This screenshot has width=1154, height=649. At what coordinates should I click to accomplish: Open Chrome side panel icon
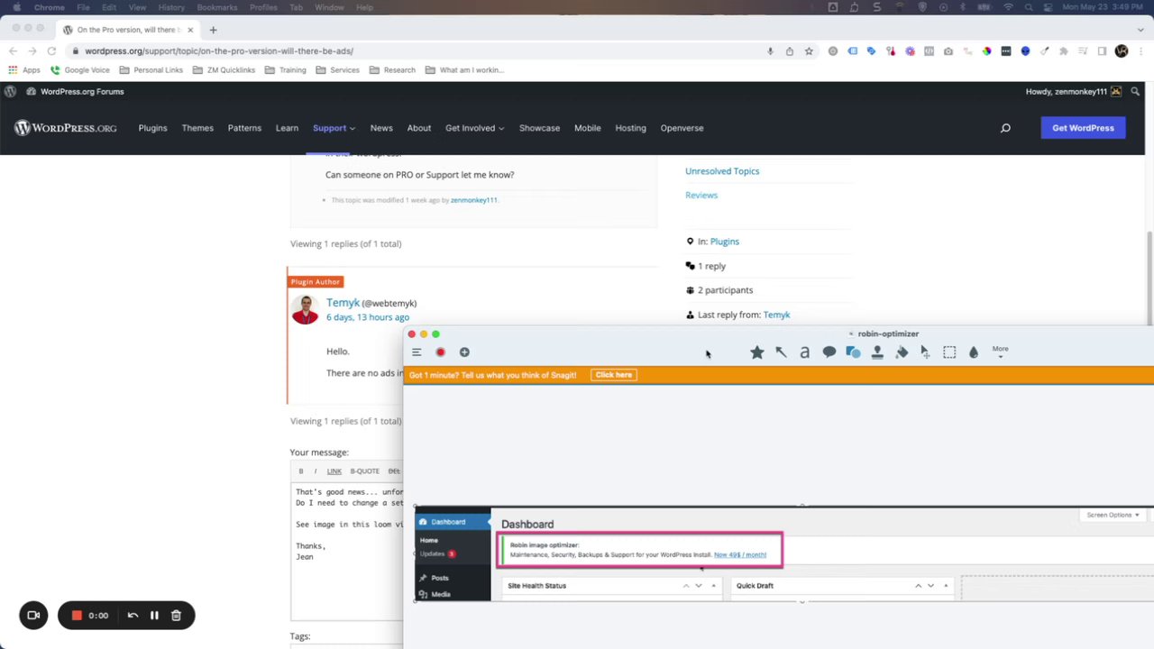(1102, 51)
